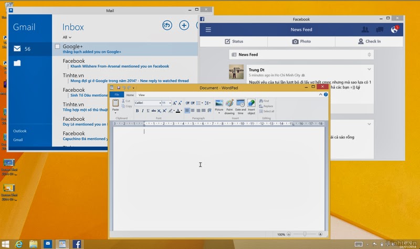Open the Paragraph dialog icon
Screen dimensions: 420x249
[x=209, y=110]
